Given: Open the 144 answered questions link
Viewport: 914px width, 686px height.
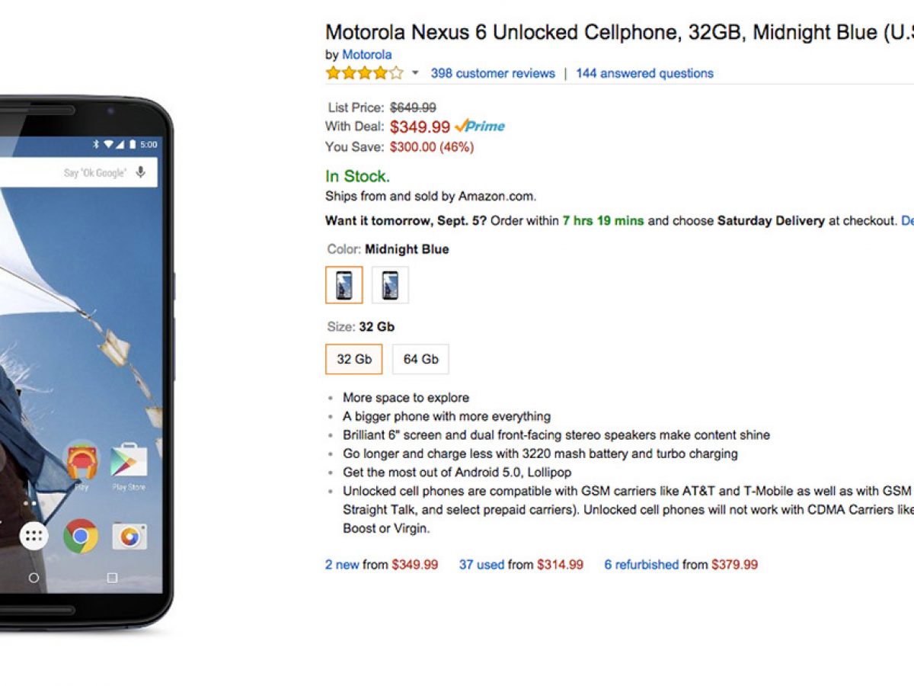Looking at the screenshot, I should 644,73.
